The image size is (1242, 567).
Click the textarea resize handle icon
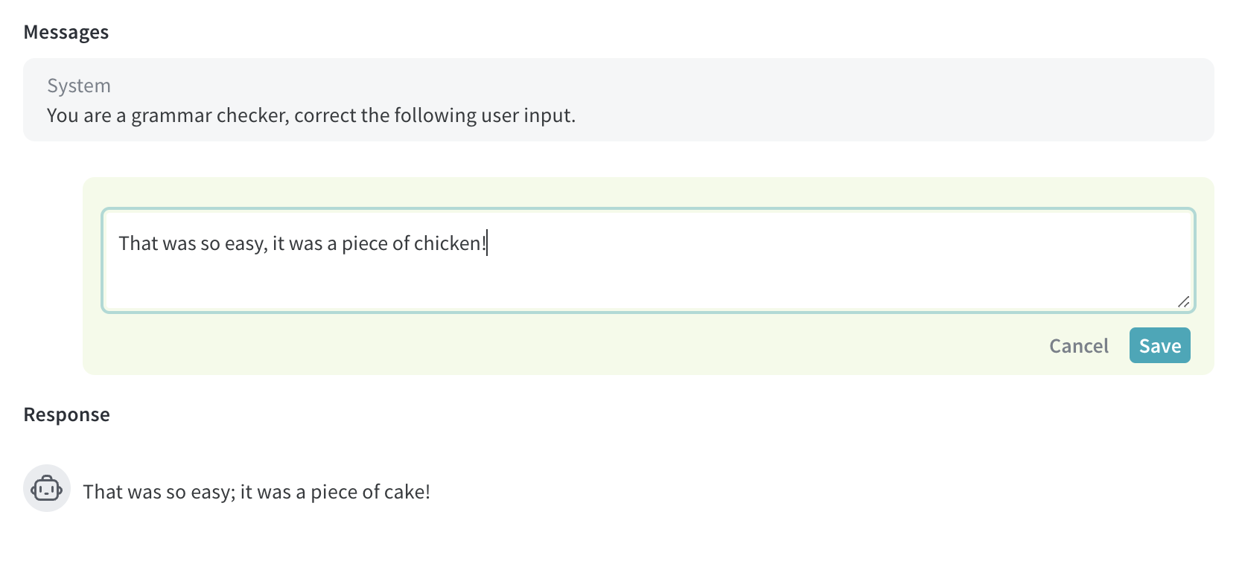pos(1183,301)
